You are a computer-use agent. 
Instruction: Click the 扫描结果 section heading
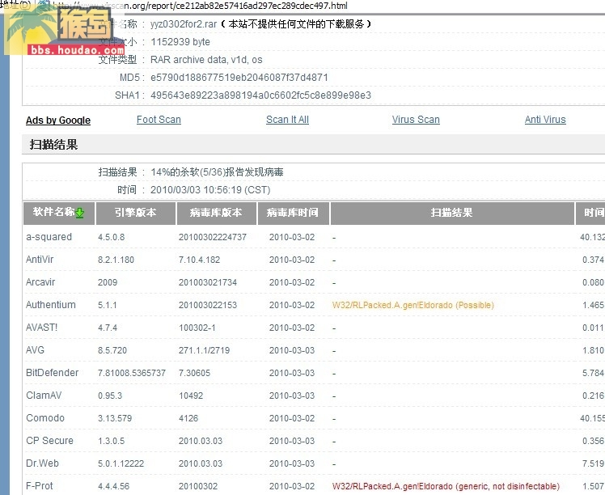point(53,145)
